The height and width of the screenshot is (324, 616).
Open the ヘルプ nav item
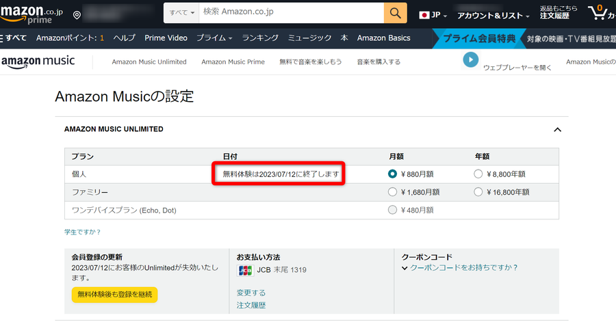pyautogui.click(x=124, y=38)
